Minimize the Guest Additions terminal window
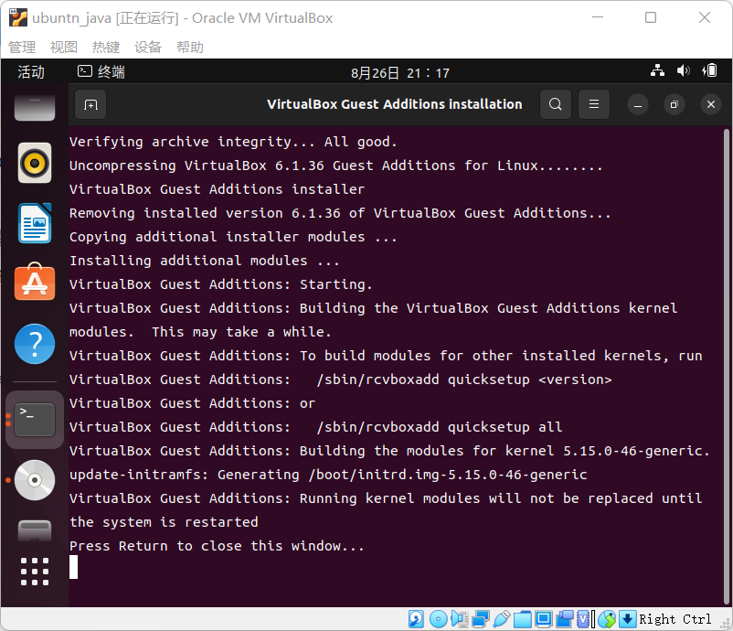Screen dimensions: 733x631 [638, 104]
